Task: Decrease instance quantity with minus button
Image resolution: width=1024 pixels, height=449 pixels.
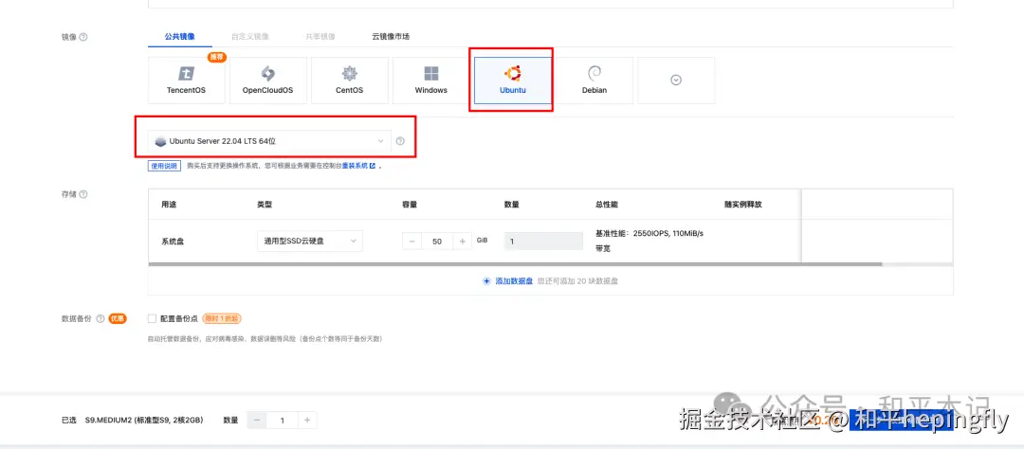Action: [257, 421]
